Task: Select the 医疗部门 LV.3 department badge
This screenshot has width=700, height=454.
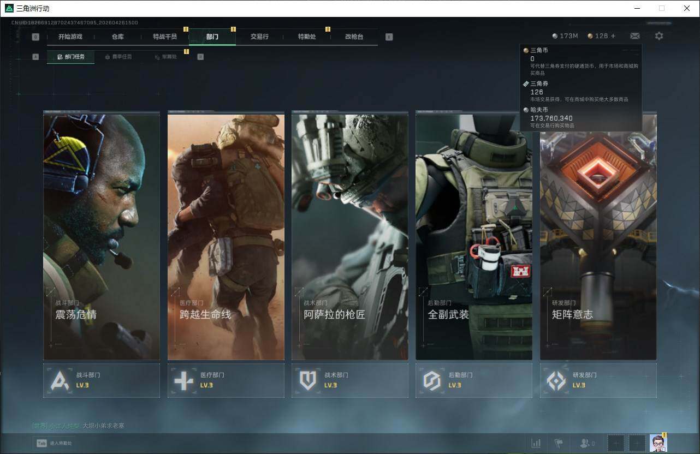Action: click(x=226, y=380)
